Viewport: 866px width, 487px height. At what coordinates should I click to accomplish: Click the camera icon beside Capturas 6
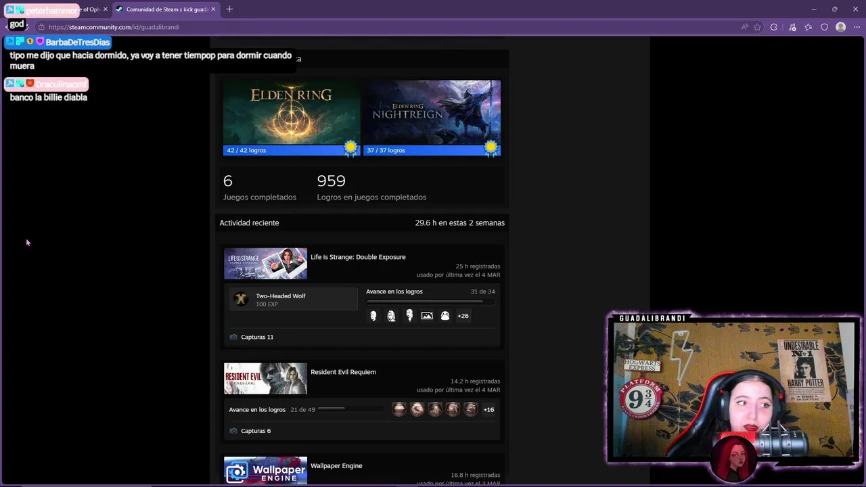coord(233,431)
